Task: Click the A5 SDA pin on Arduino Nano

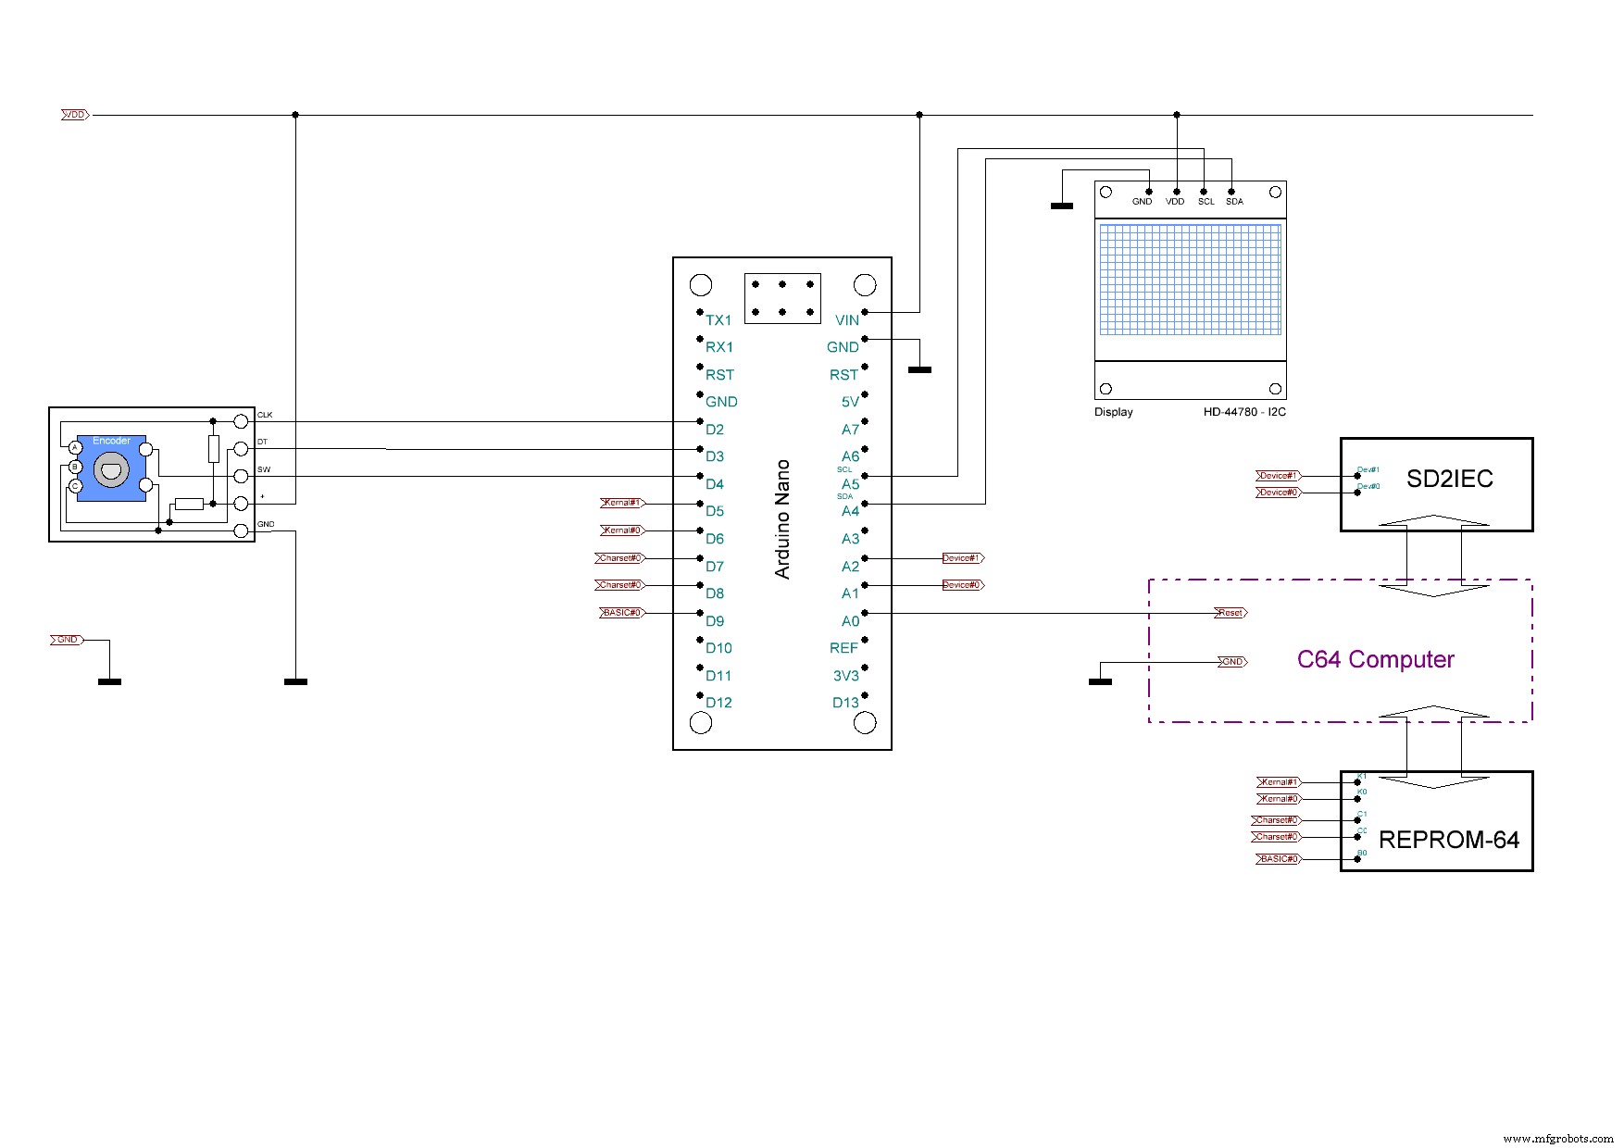Action: (852, 482)
